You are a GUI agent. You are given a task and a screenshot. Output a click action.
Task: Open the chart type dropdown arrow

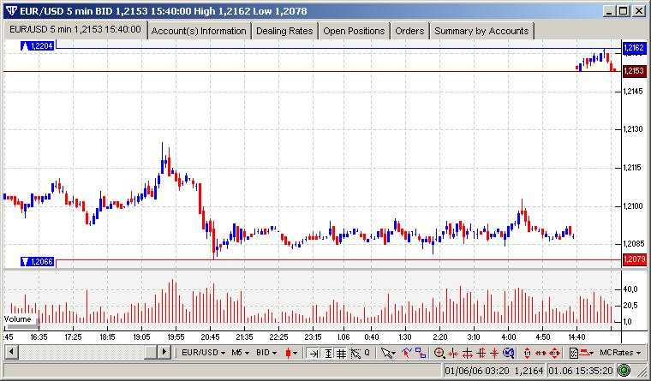point(296,353)
